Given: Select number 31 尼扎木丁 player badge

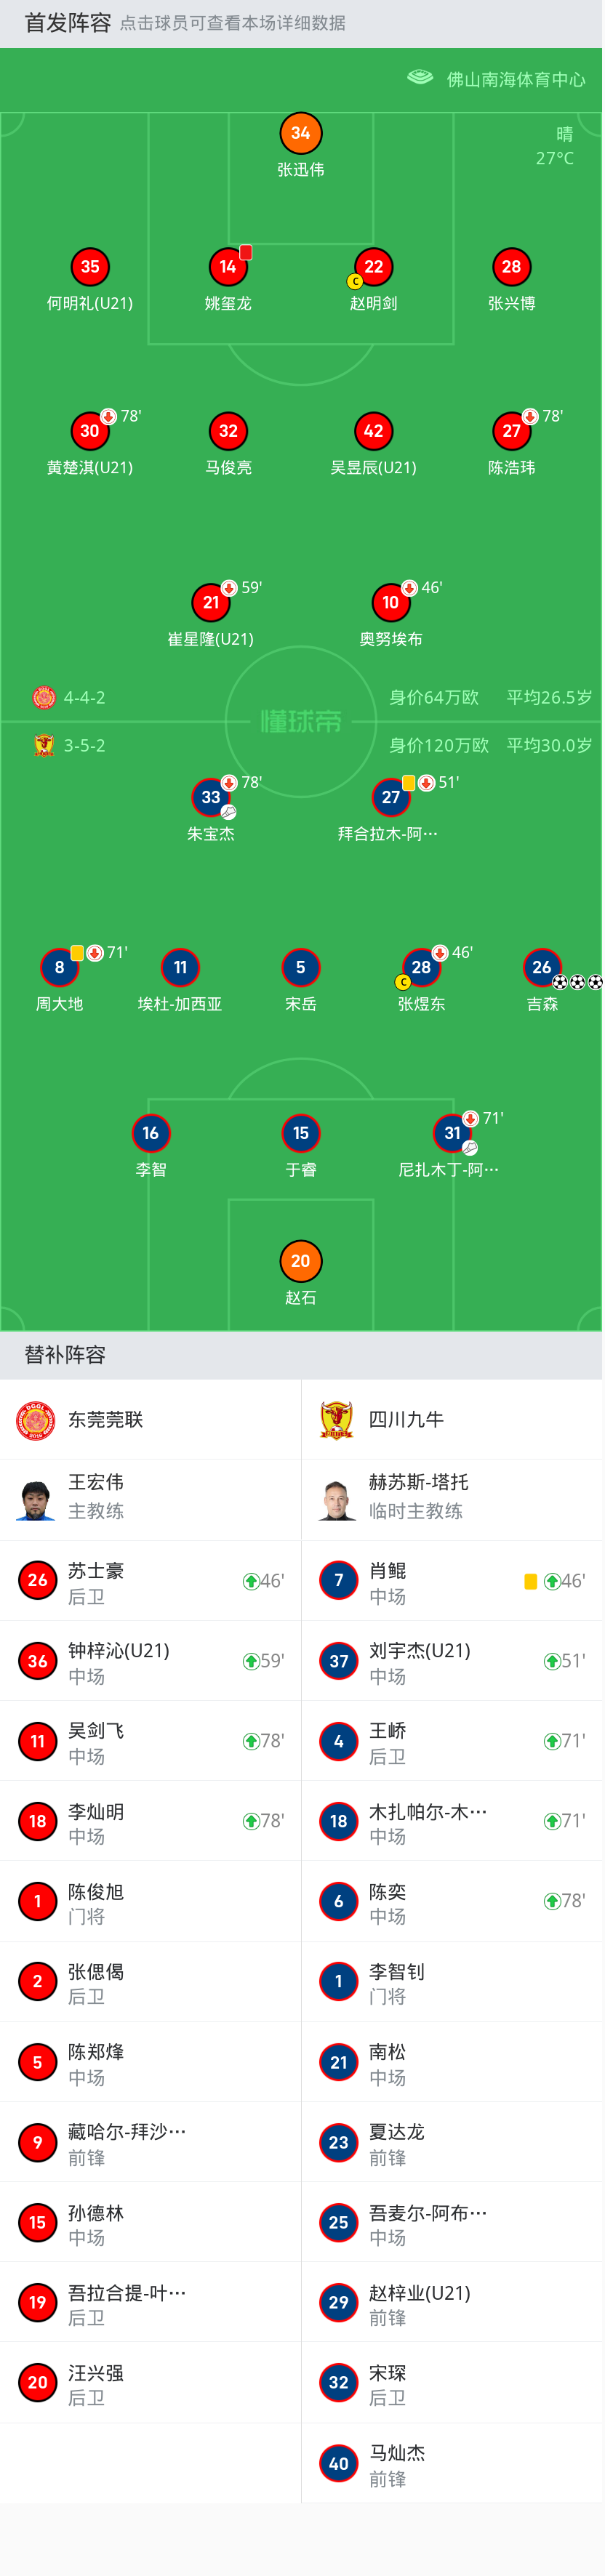Looking at the screenshot, I should pos(452,1133).
